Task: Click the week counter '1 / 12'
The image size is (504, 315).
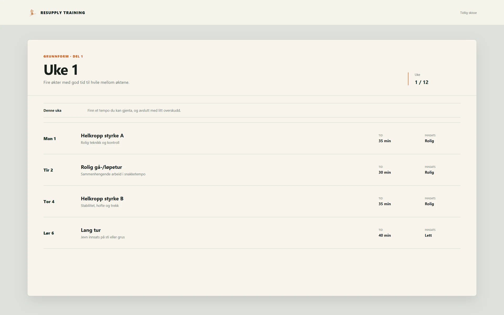Action: click(421, 82)
